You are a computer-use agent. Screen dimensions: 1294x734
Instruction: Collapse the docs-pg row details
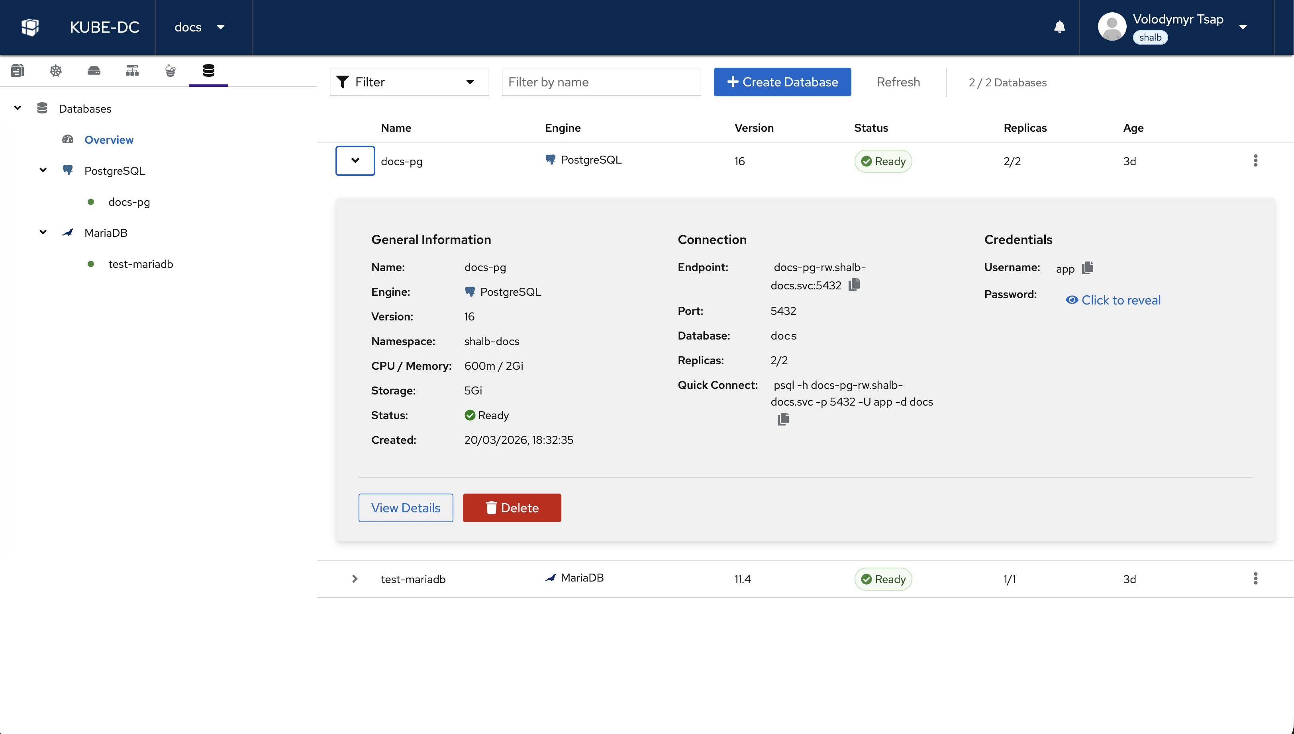[355, 161]
